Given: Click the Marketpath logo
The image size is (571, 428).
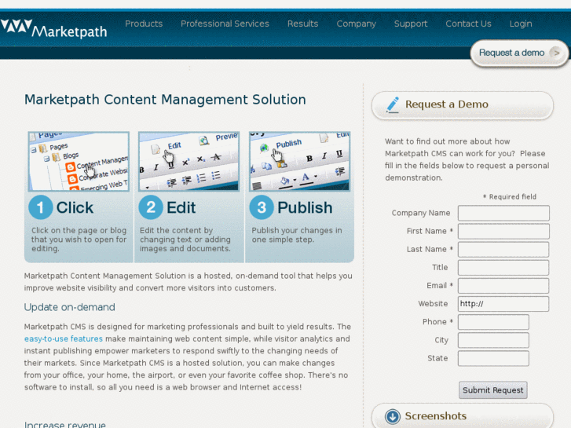Looking at the screenshot, I should [x=54, y=29].
